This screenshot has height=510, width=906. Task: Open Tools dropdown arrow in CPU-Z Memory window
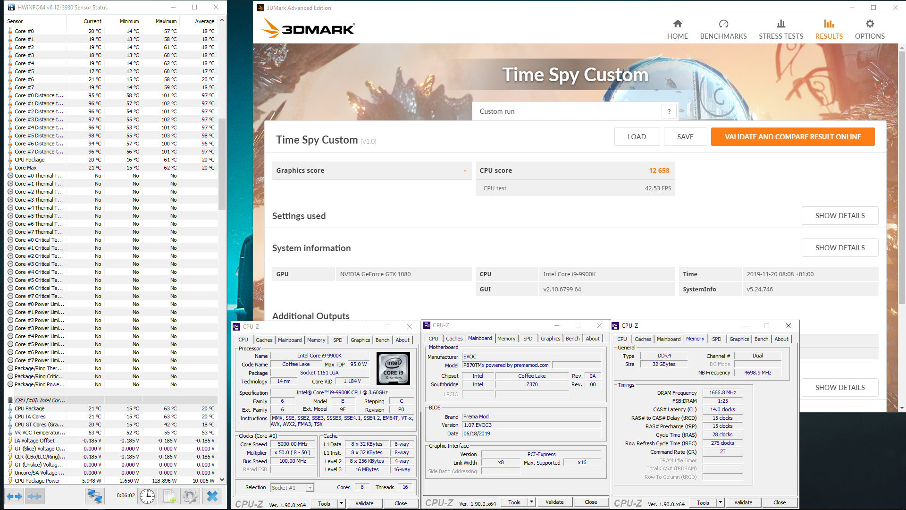click(x=720, y=502)
